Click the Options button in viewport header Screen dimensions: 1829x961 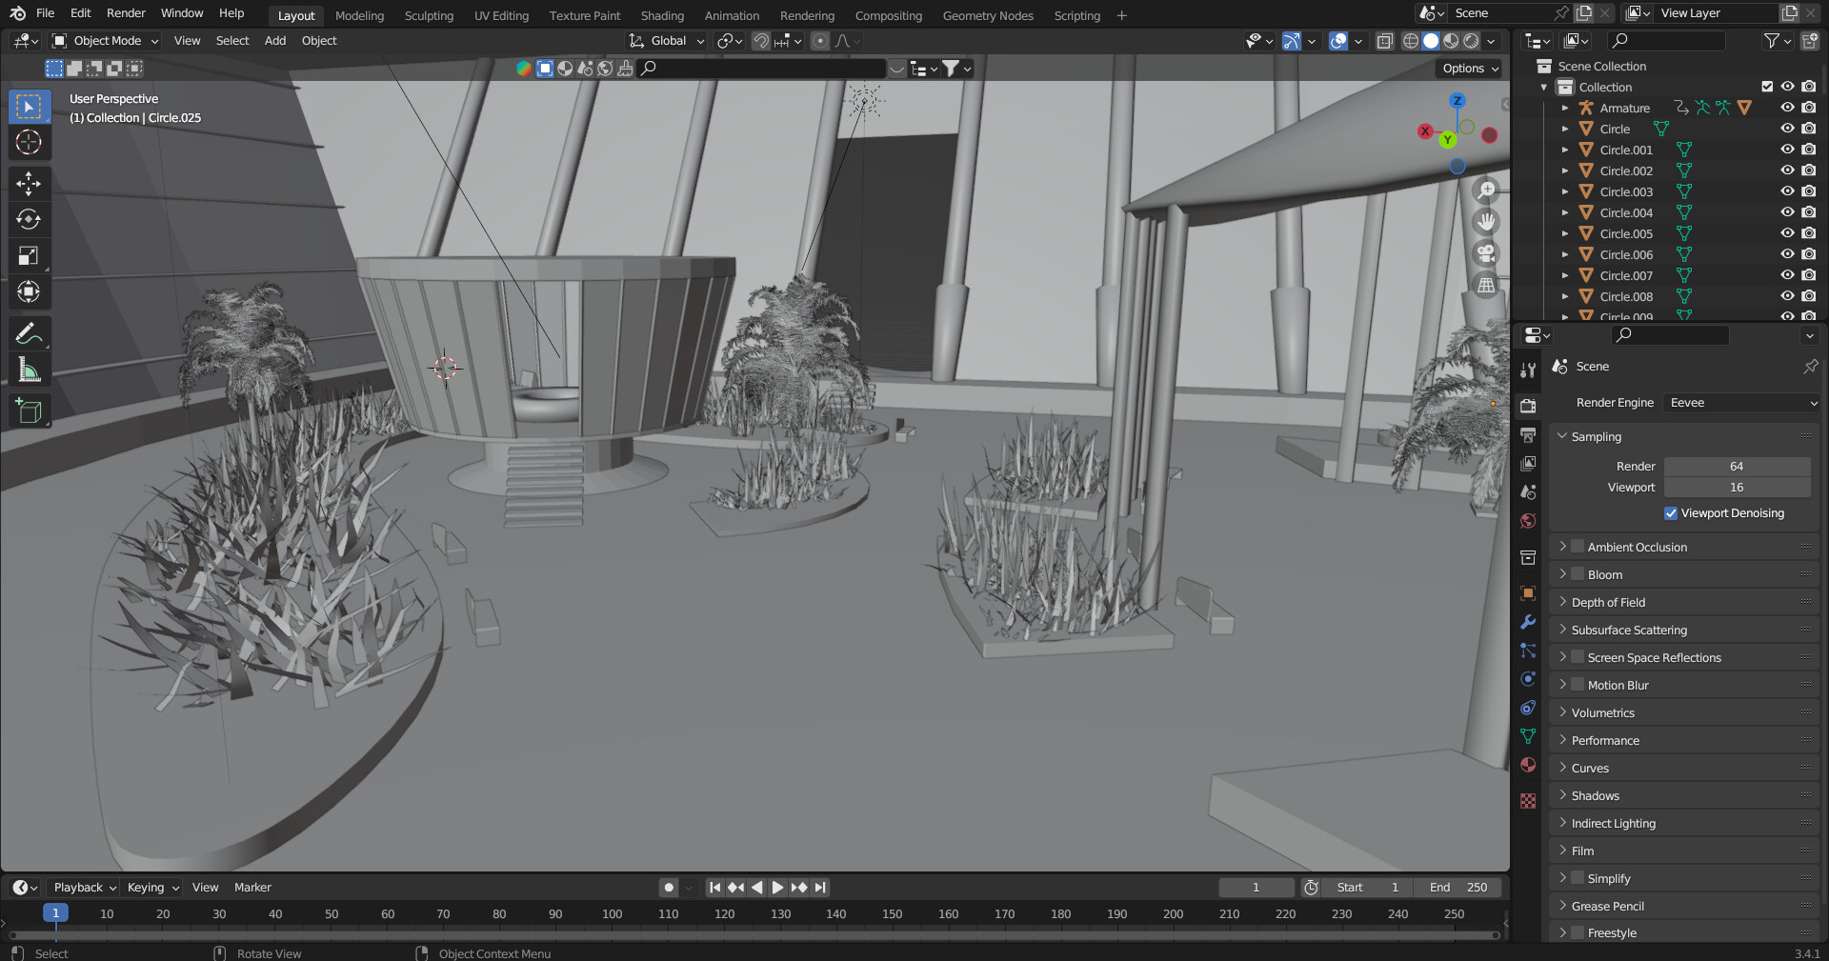pyautogui.click(x=1470, y=69)
